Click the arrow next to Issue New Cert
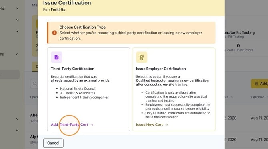Viewport: 268px width, 149px height. click(x=166, y=125)
